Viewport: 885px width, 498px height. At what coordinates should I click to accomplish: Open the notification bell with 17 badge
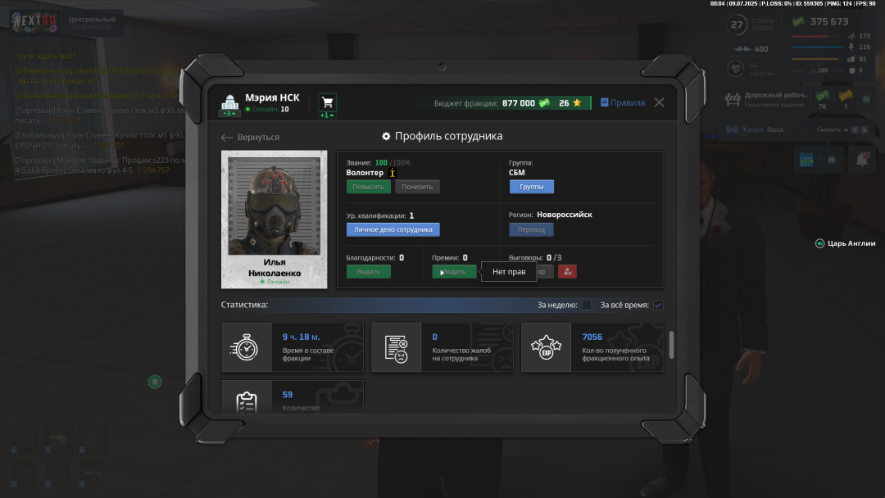pyautogui.click(x=862, y=160)
